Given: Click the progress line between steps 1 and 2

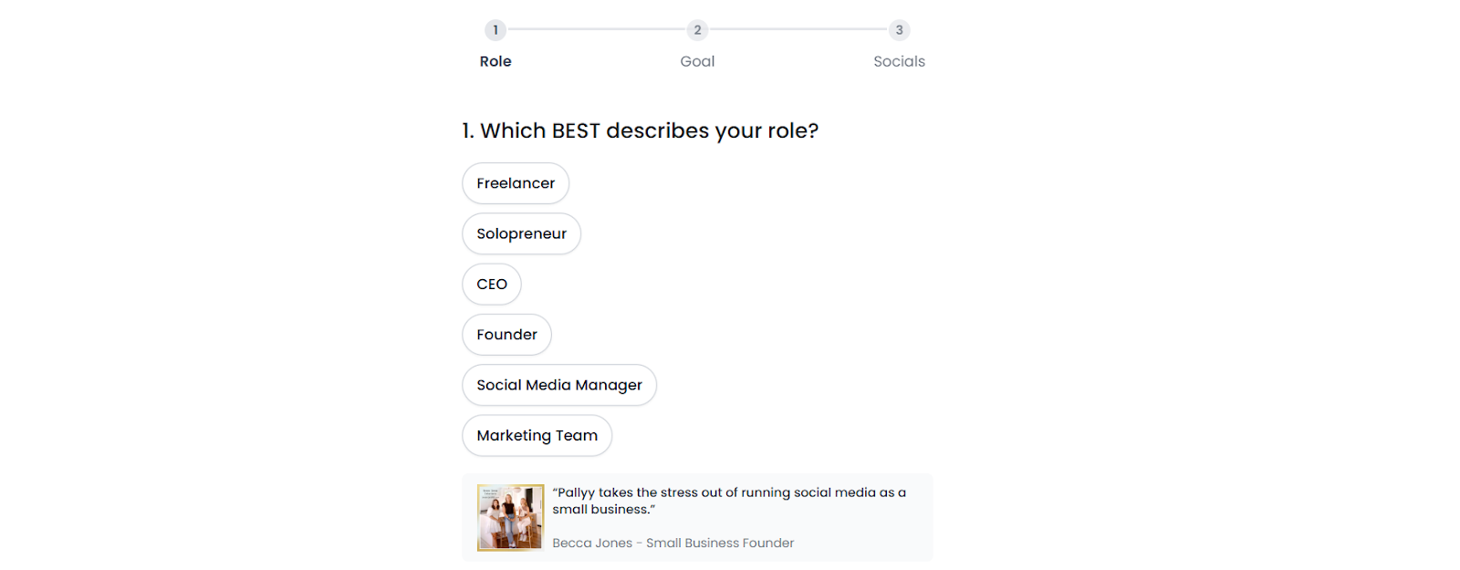Looking at the screenshot, I should [x=597, y=29].
